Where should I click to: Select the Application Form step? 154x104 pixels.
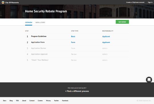(x=38, y=42)
